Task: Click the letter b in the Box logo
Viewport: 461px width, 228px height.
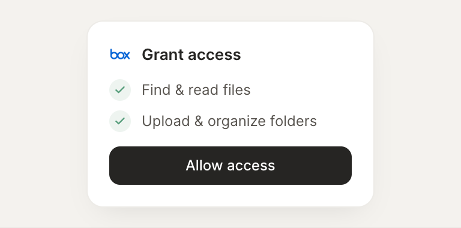Action: pos(113,55)
